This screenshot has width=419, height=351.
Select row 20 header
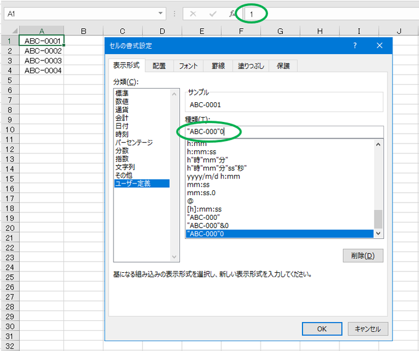coord(10,228)
